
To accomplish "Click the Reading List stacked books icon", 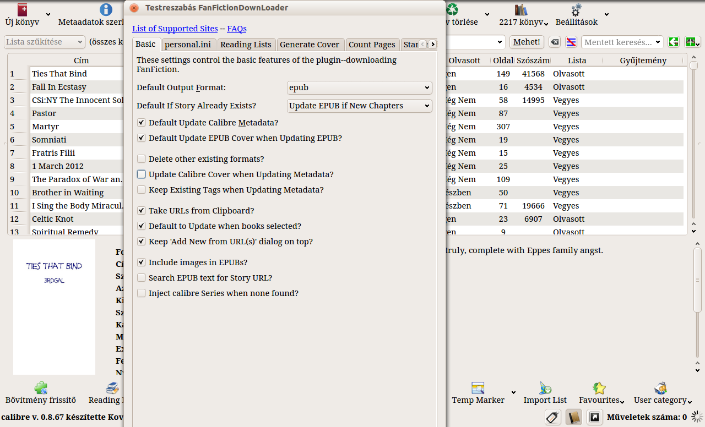I will (x=113, y=388).
